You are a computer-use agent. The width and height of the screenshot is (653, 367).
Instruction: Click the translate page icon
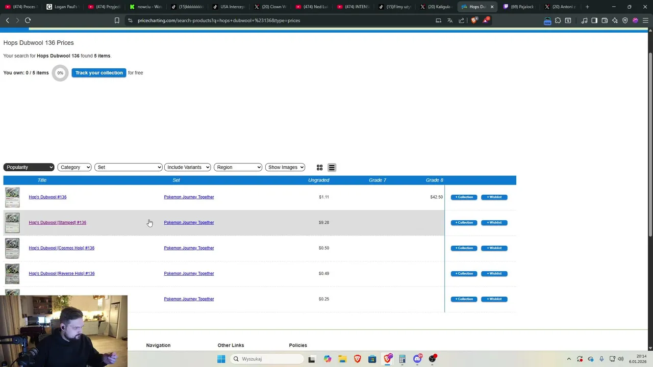(x=450, y=20)
